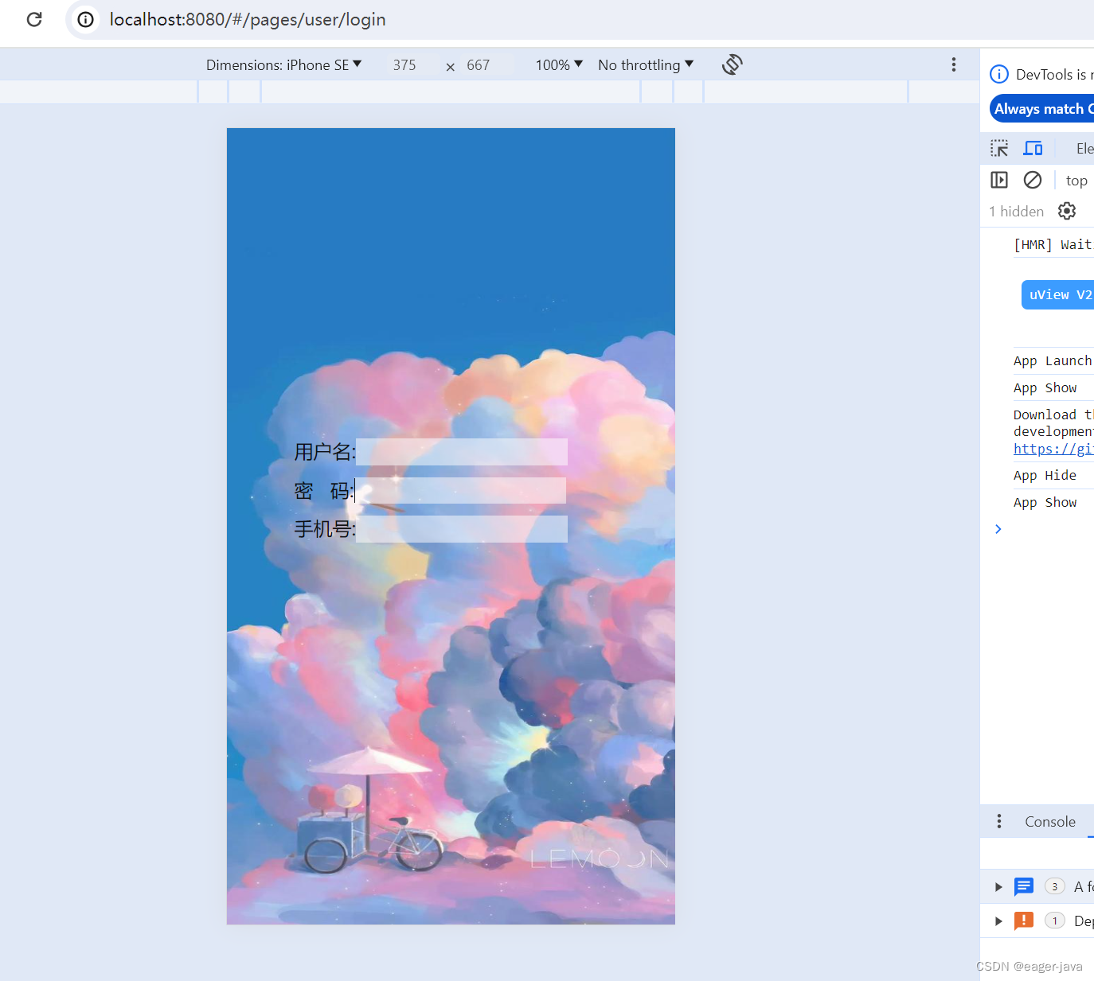This screenshot has height=981, width=1094.
Task: Click the DevTools info notification icon
Action: coord(998,74)
